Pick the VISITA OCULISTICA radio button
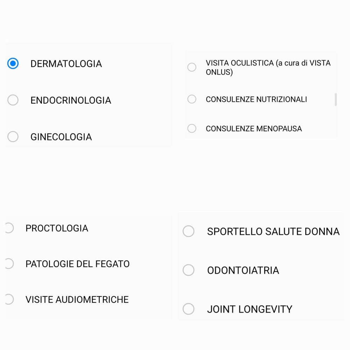Screen dimensions: 350x350 pyautogui.click(x=192, y=67)
